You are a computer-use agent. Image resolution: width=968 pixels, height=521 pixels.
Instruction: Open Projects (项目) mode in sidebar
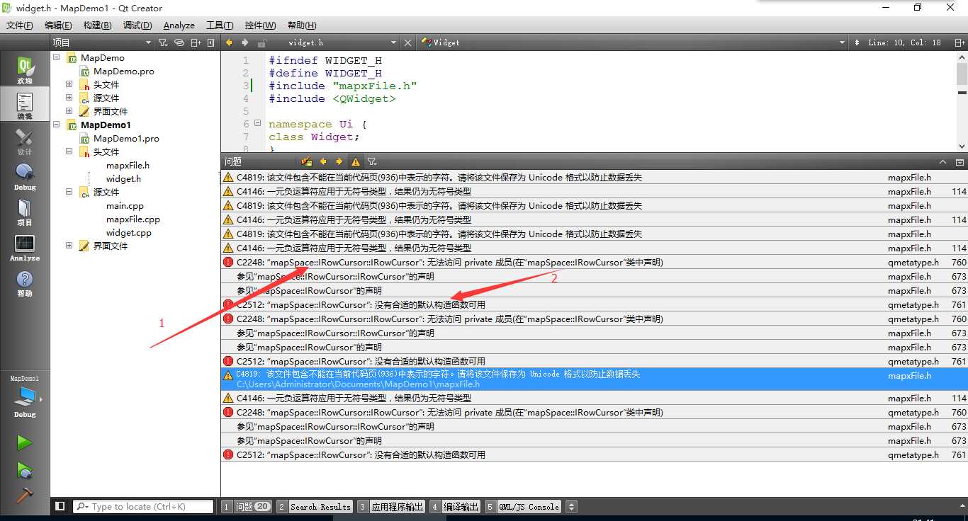[x=25, y=212]
